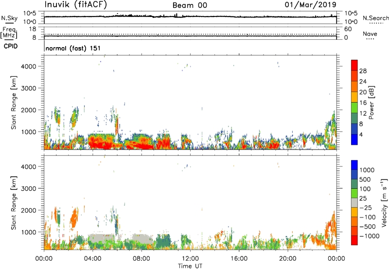Click the '16' tick on Power colorbar
The height and width of the screenshot is (269, 389).
pyautogui.click(x=363, y=103)
